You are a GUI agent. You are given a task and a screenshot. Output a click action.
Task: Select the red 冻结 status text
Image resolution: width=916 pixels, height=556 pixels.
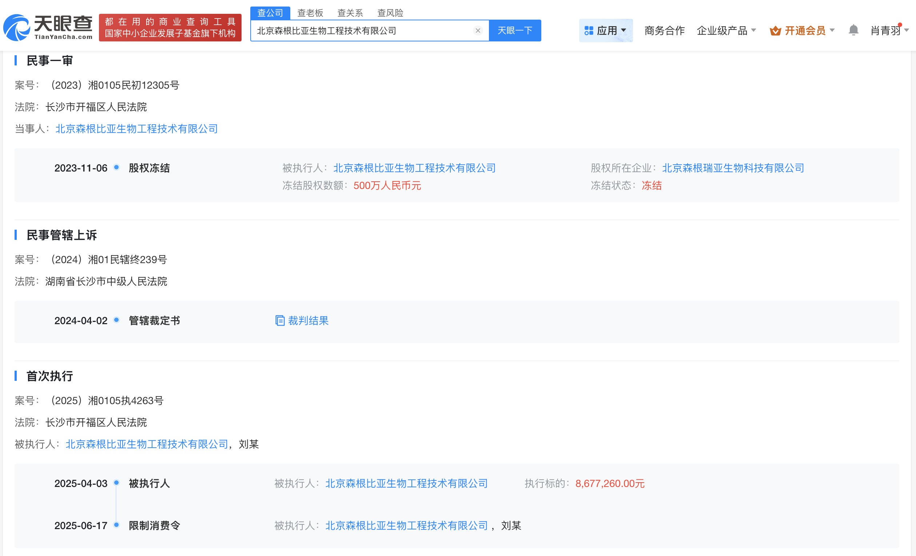(x=652, y=185)
